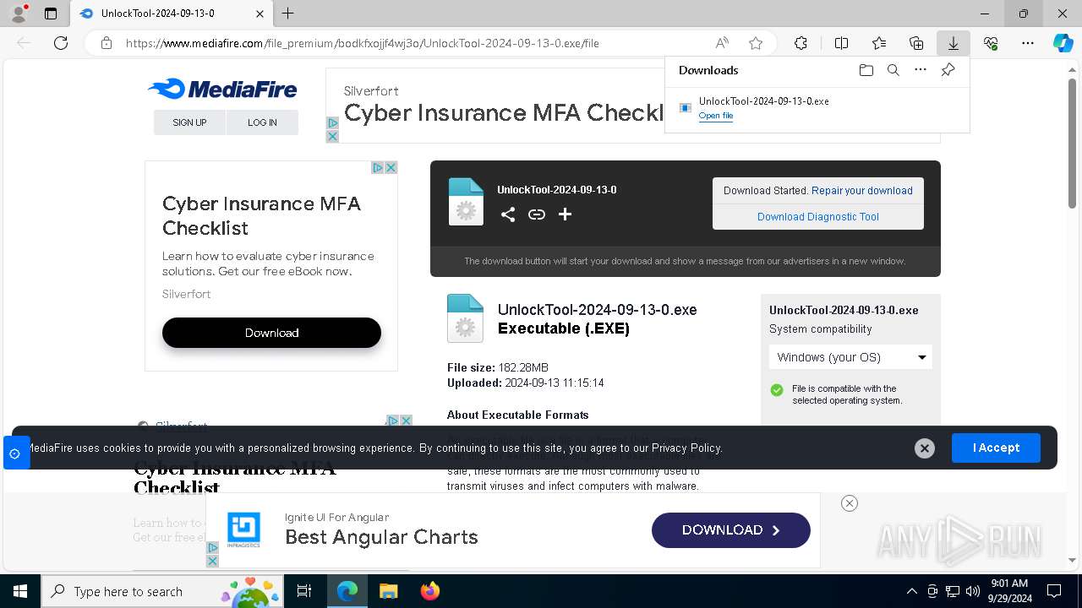Refresh the current page

click(61, 43)
